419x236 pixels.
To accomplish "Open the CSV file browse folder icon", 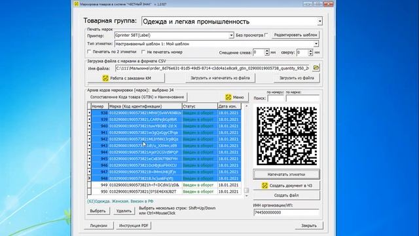I will click(316, 68).
